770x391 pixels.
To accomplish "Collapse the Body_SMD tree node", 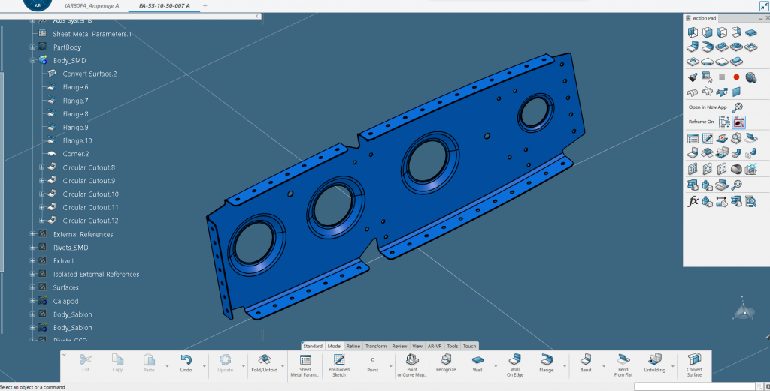I will click(x=33, y=60).
